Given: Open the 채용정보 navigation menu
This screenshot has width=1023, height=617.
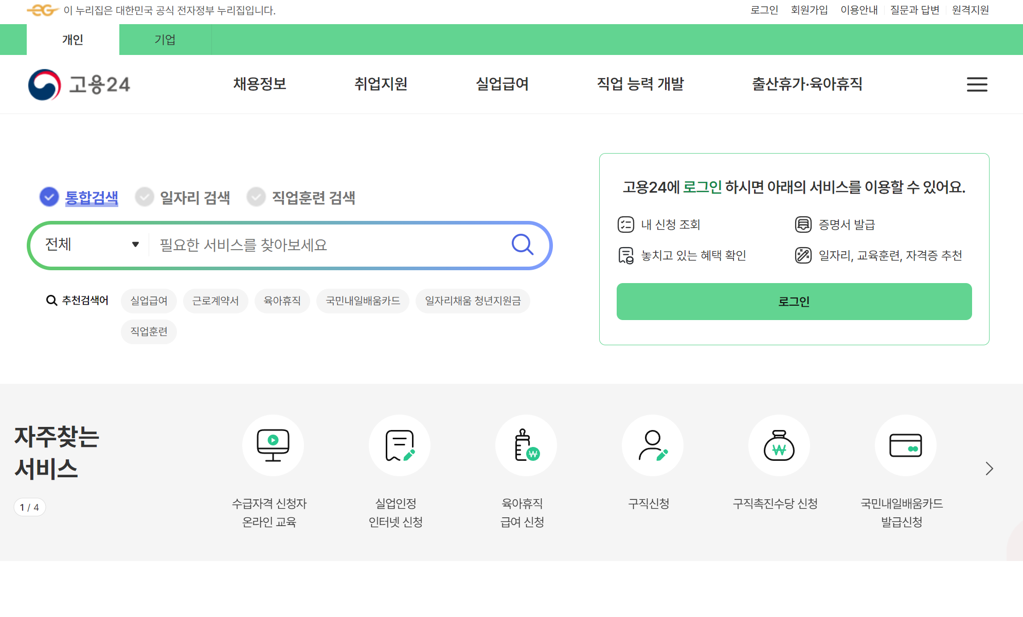Looking at the screenshot, I should click(x=259, y=84).
